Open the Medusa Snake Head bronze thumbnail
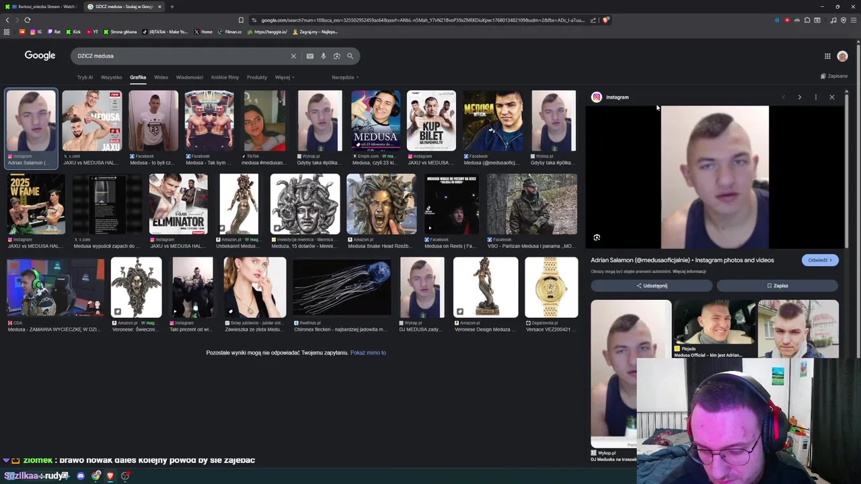The image size is (861, 484). [381, 204]
